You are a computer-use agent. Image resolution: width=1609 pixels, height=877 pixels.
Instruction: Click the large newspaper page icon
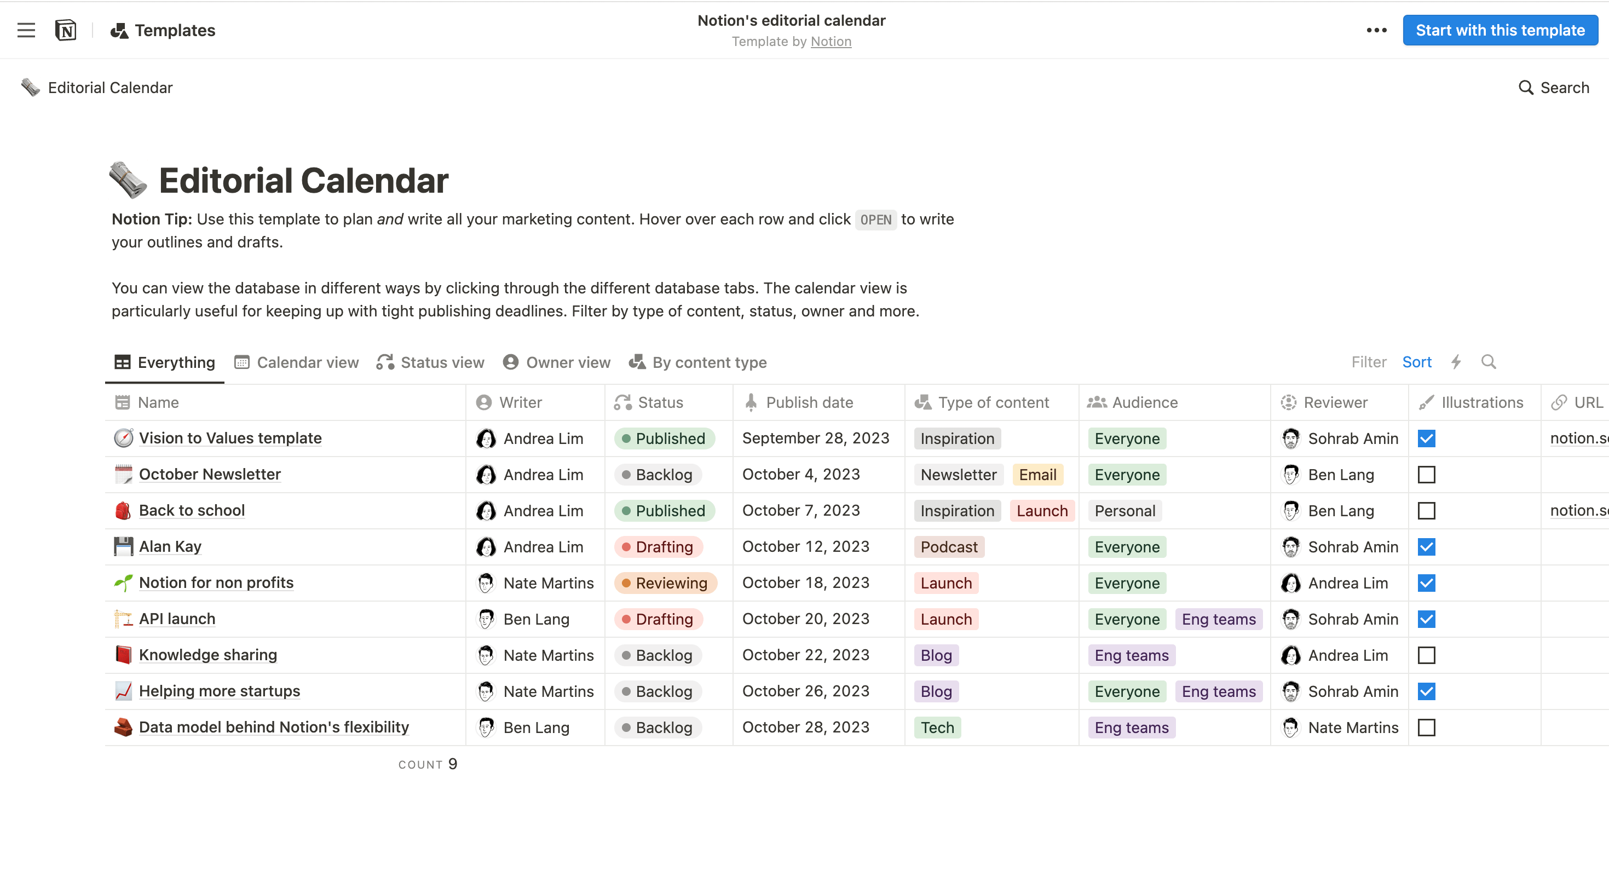[x=128, y=180]
